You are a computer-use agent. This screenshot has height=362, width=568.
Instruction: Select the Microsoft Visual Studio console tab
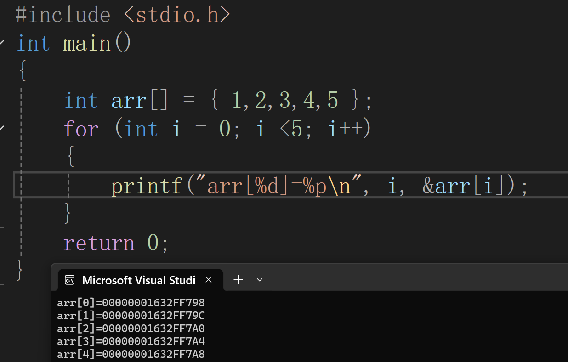point(141,280)
